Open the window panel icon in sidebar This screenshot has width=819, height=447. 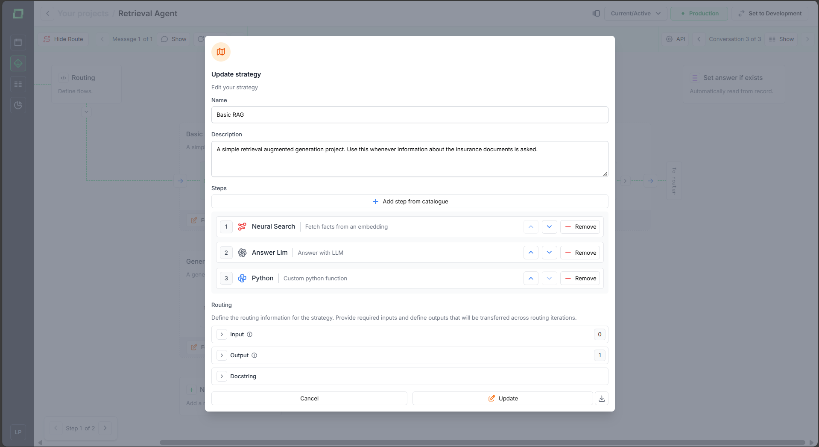pyautogui.click(x=18, y=42)
